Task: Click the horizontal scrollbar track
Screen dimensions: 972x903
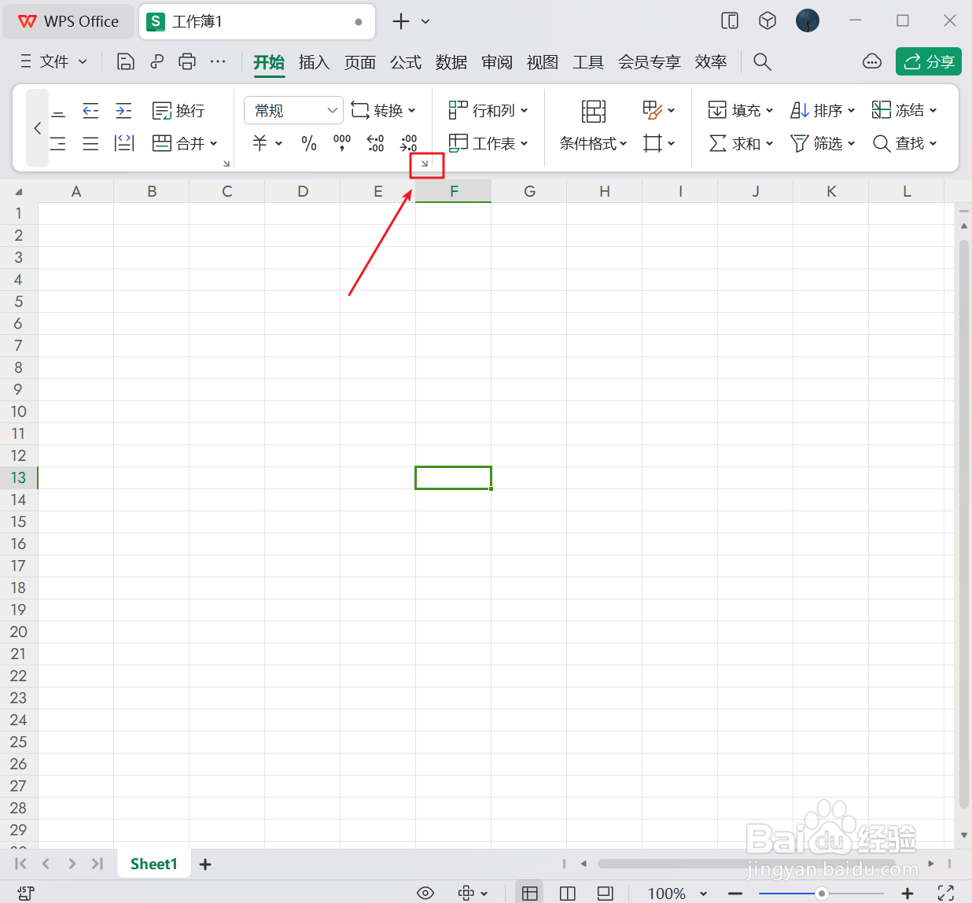Action: 747,864
